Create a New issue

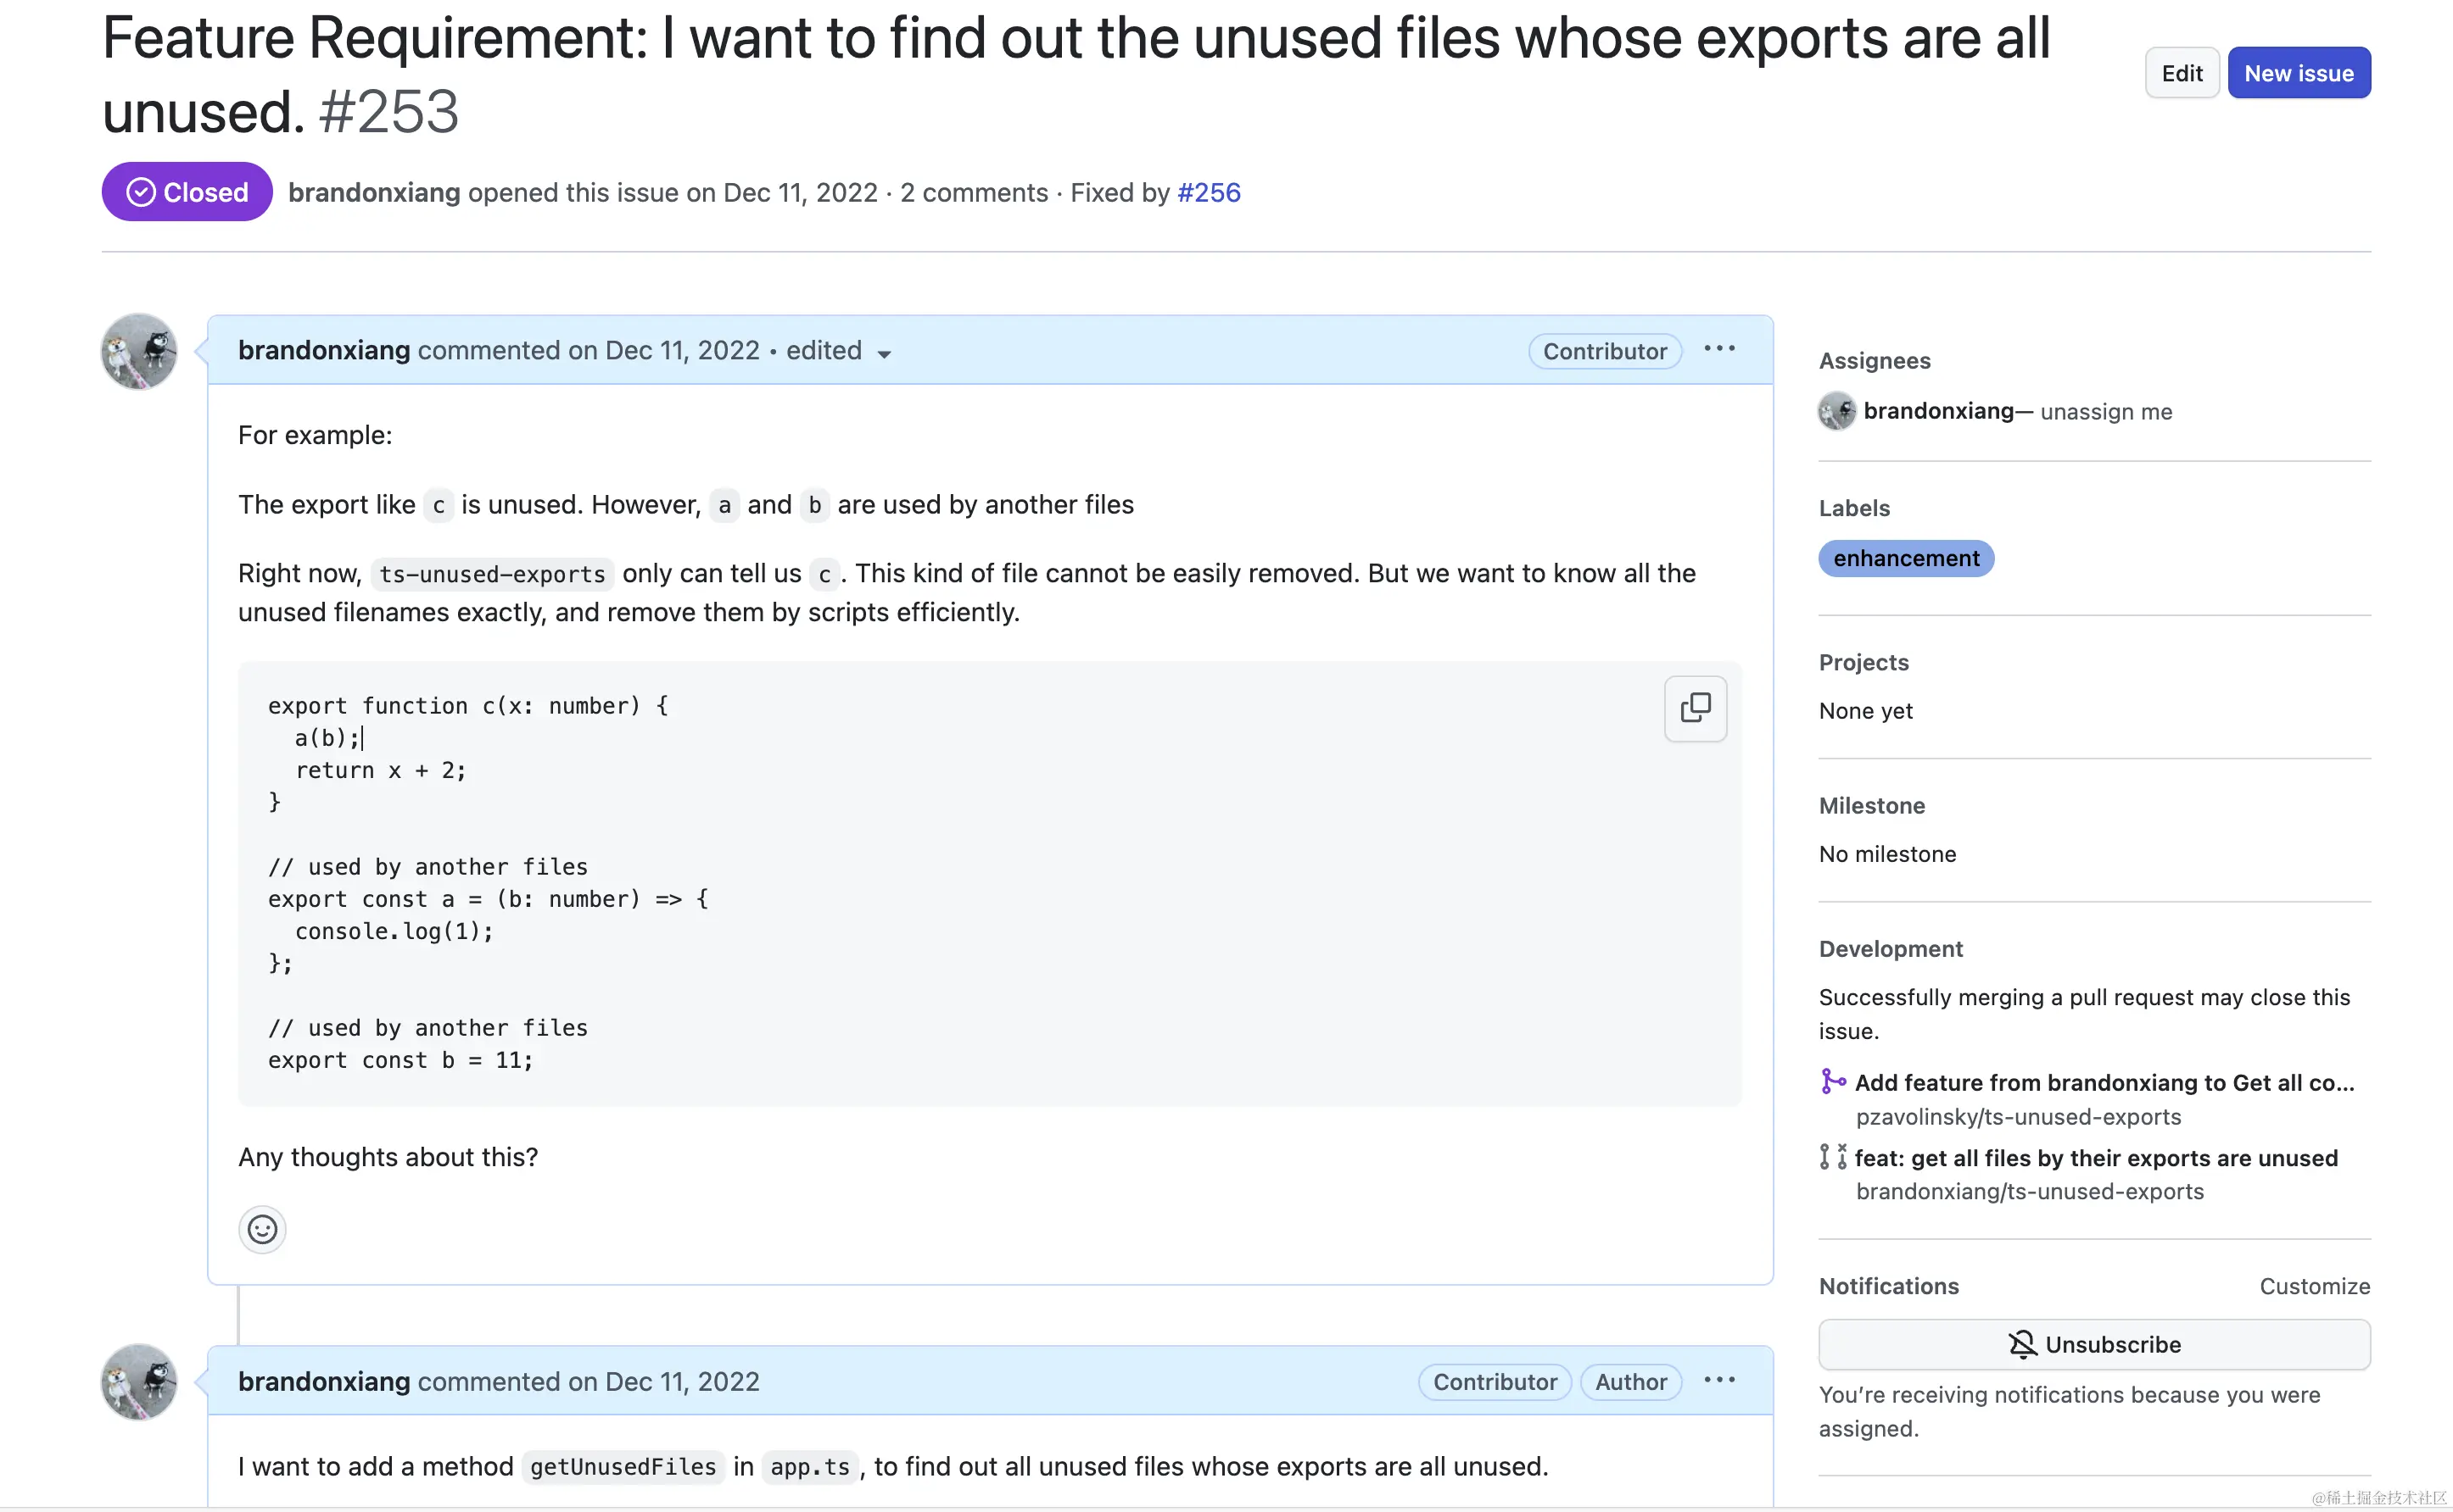2298,73
